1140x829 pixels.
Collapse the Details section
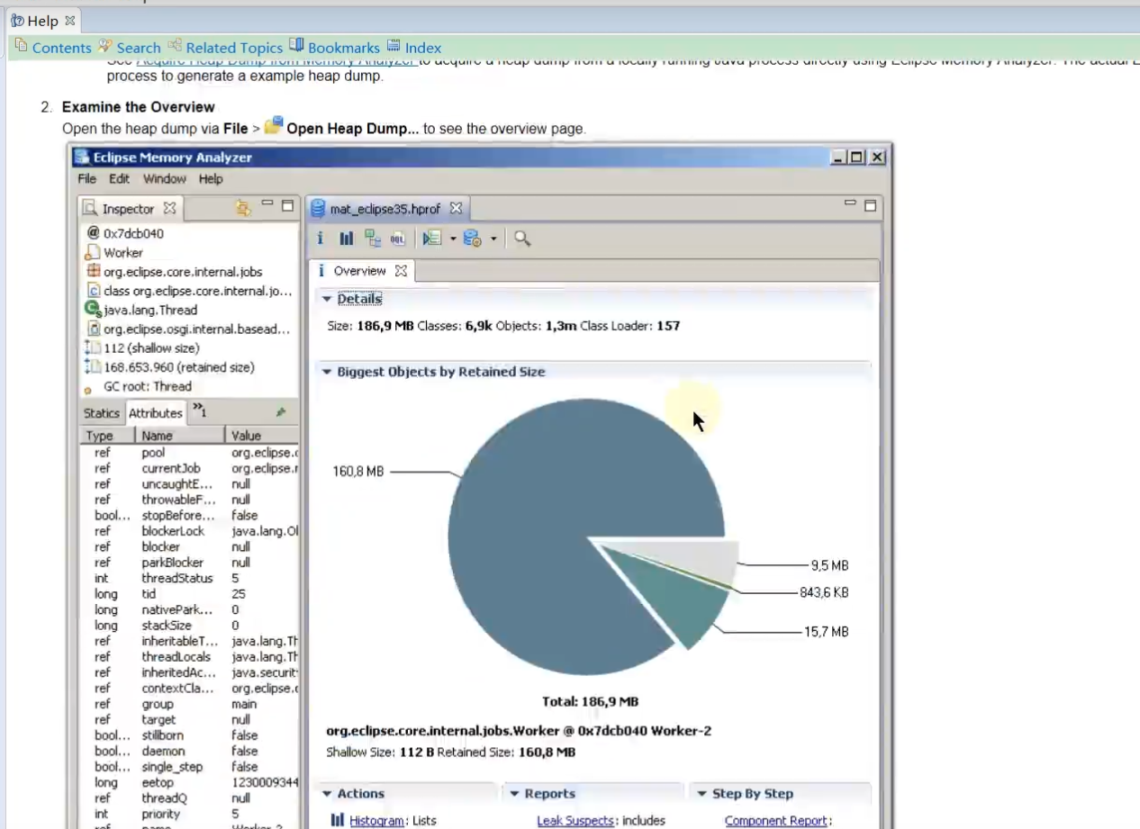pyautogui.click(x=327, y=299)
